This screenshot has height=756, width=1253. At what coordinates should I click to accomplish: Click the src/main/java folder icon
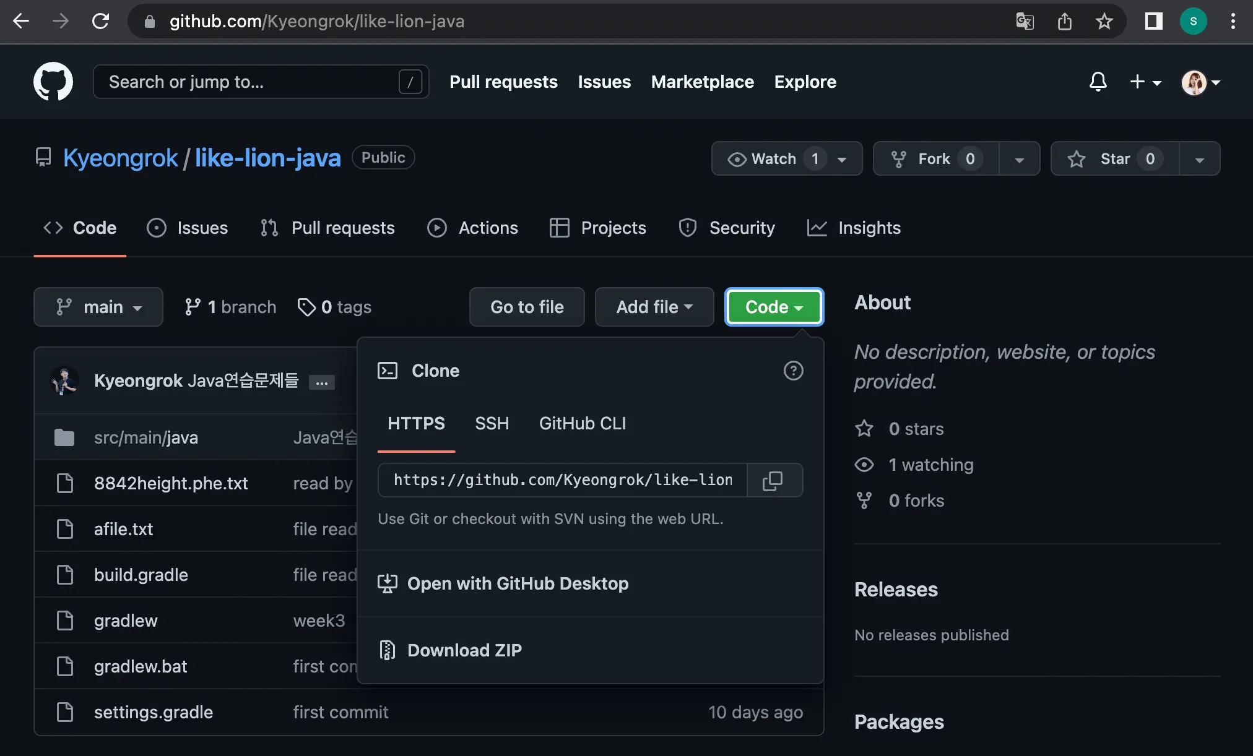pos(64,437)
